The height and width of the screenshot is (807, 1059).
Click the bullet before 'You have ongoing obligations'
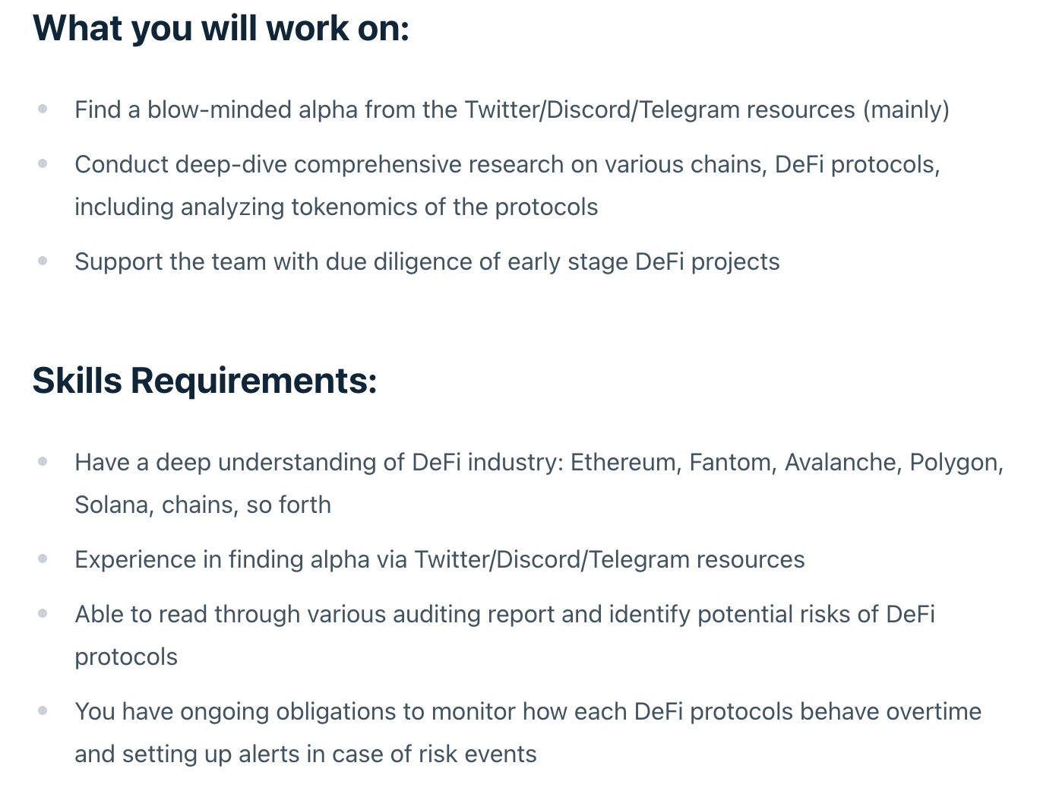(43, 710)
